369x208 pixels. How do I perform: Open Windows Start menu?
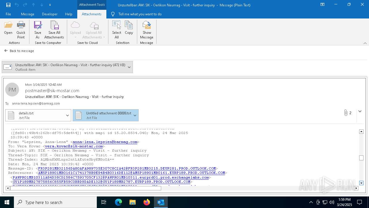[7, 202]
